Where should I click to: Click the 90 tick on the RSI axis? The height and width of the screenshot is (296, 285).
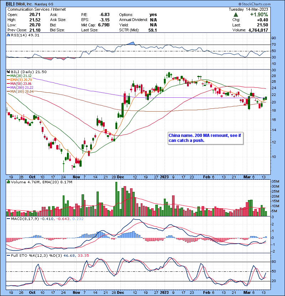274,38
